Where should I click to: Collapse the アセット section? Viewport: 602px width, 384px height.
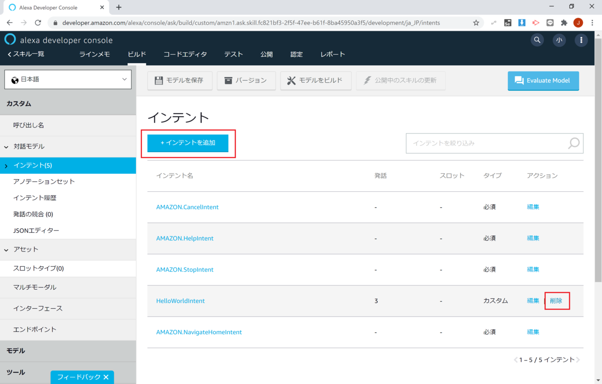click(x=7, y=249)
